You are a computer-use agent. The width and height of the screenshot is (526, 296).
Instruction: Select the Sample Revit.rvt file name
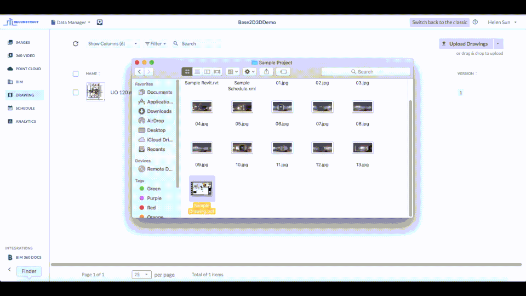coord(202,83)
